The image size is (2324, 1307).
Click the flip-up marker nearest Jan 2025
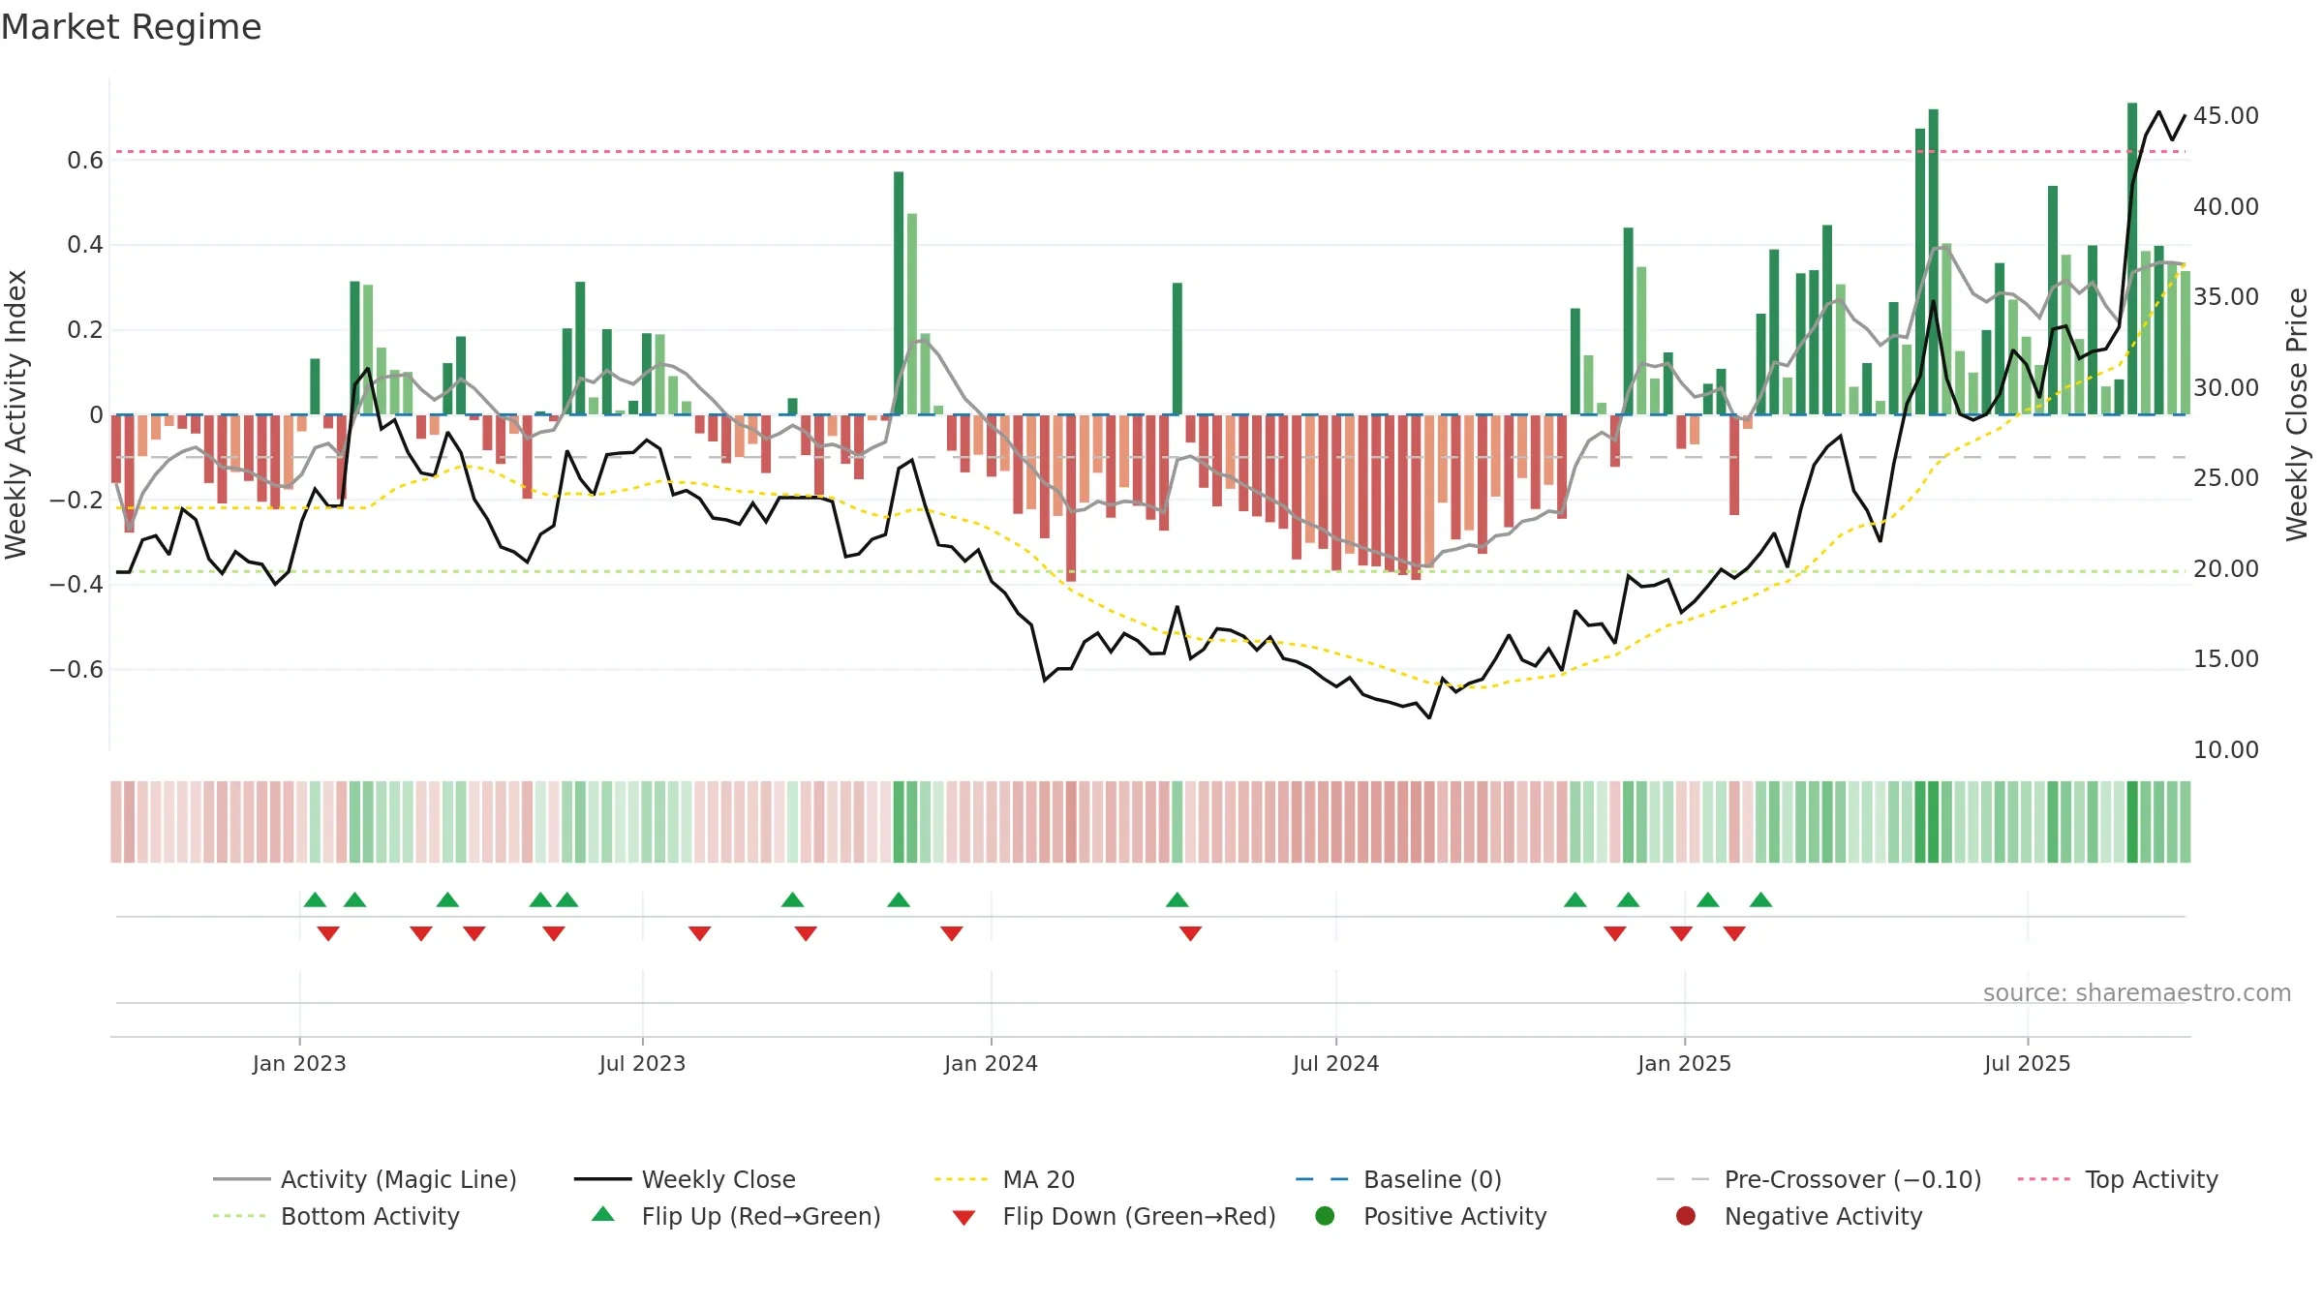(x=1708, y=899)
